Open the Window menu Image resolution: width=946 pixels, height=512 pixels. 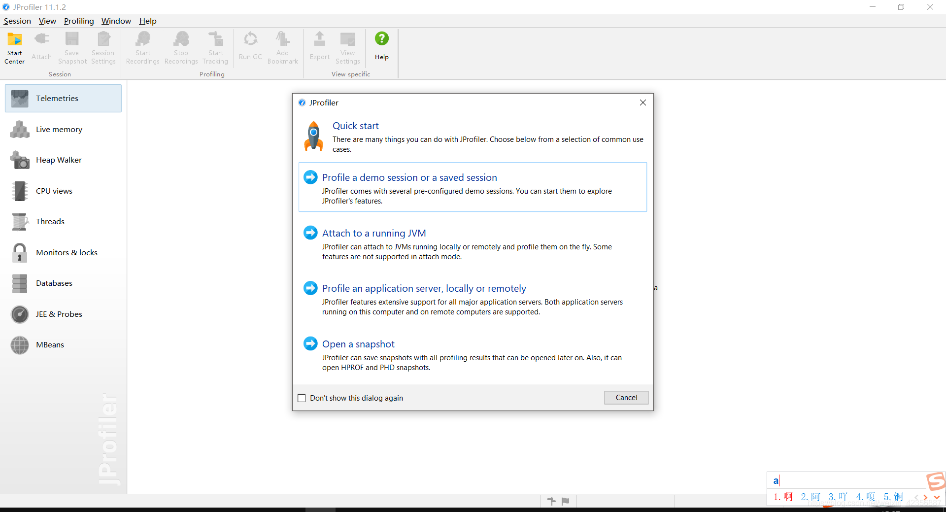click(x=116, y=21)
